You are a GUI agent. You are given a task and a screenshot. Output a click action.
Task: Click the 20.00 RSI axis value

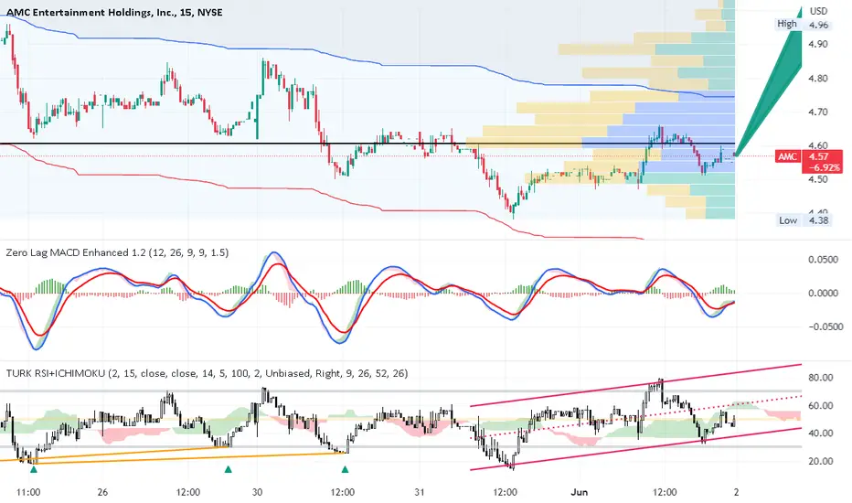click(821, 461)
